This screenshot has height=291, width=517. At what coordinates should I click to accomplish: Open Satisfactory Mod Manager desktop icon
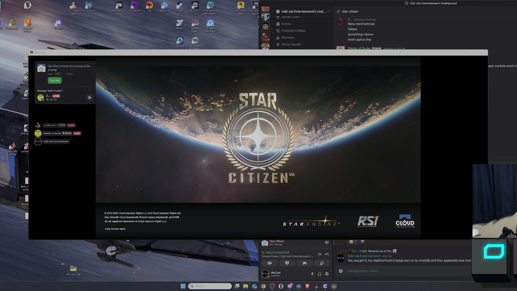click(195, 42)
